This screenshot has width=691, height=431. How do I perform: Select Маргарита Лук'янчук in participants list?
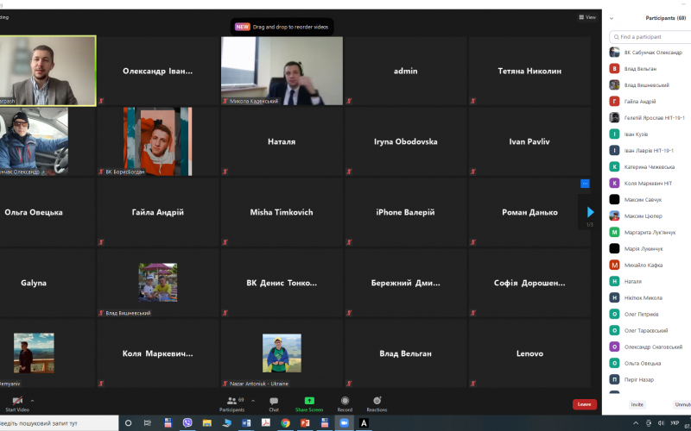click(650, 232)
